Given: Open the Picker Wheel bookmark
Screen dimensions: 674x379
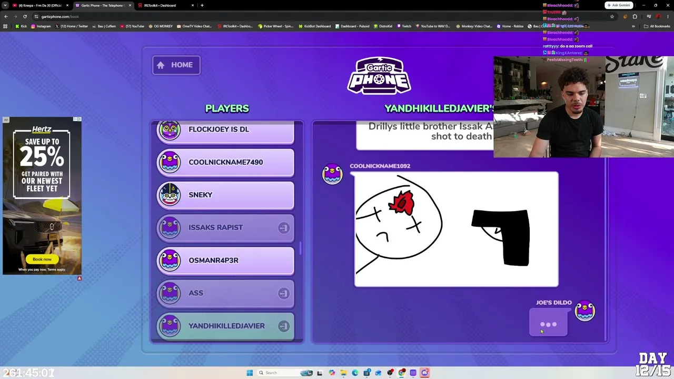Looking at the screenshot, I should point(275,26).
